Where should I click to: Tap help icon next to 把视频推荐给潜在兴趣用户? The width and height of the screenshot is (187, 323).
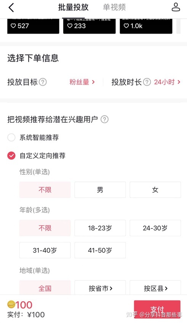(x=104, y=119)
